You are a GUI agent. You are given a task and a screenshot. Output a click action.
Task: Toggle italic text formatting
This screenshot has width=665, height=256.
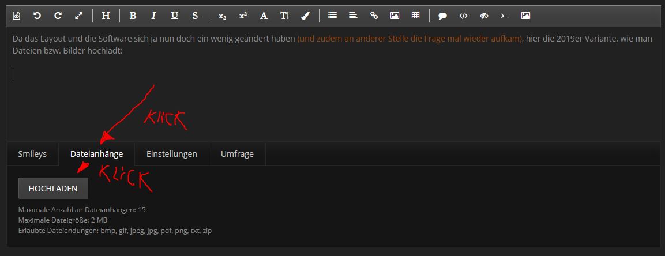coord(153,16)
